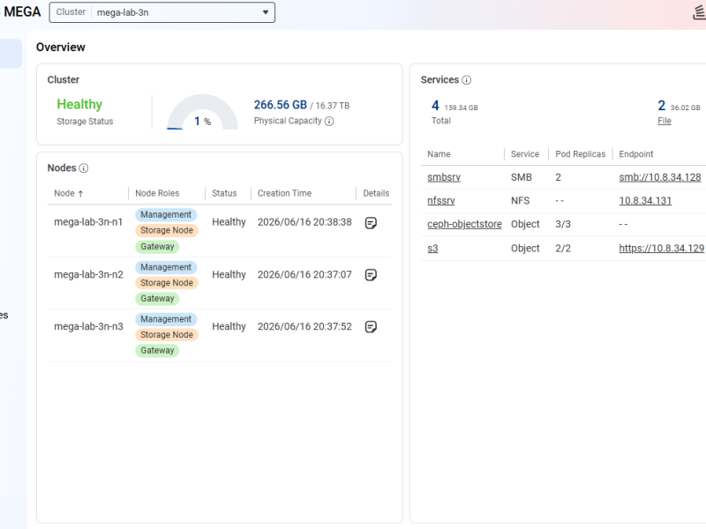The height and width of the screenshot is (529, 706).
Task: Select the mega-lab-3n-n1 node name
Action: 88,222
